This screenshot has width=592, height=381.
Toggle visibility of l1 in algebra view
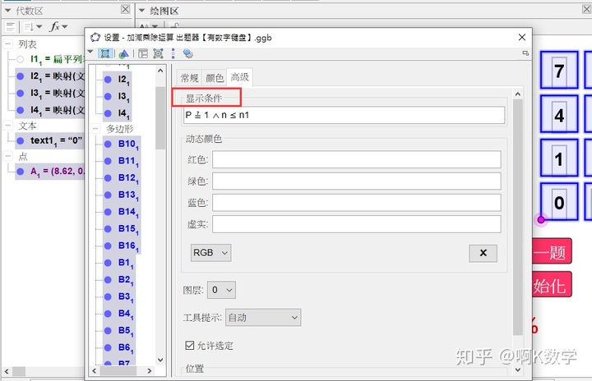[x=21, y=59]
